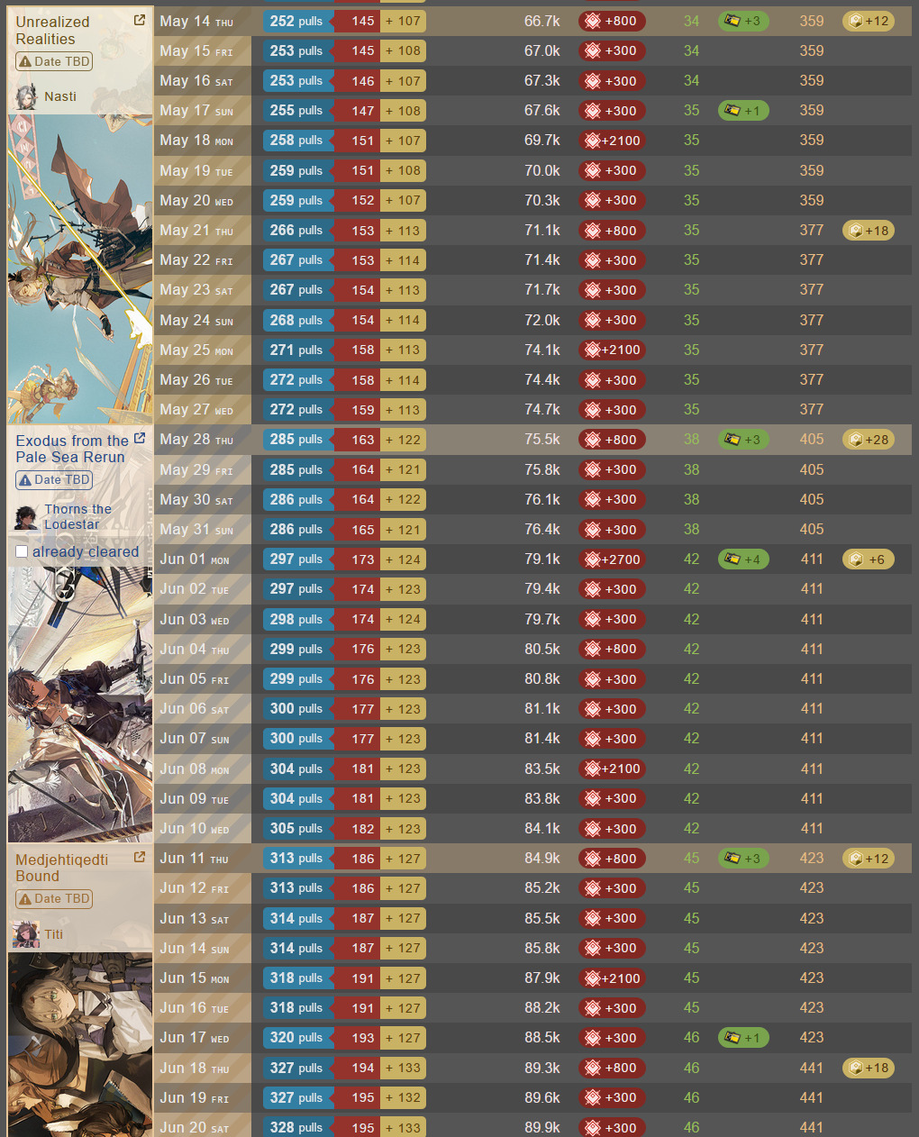Select the May 18 MON date cell
This screenshot has width=919, height=1137.
(x=203, y=141)
